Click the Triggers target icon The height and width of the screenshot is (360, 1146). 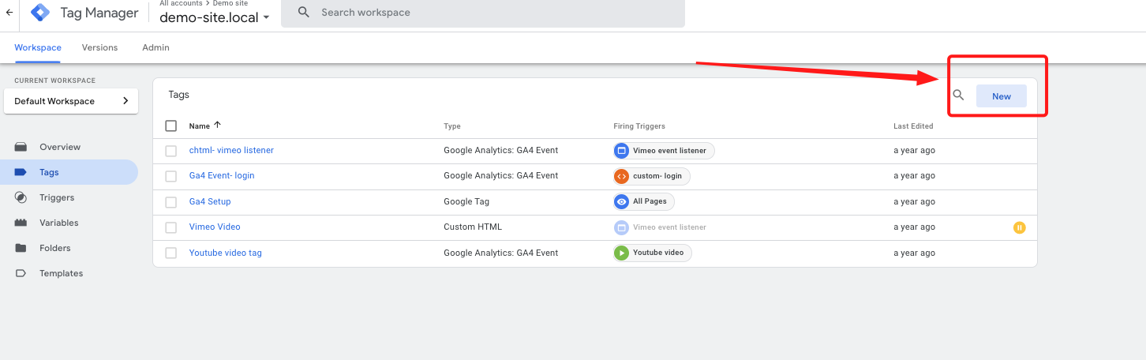click(x=21, y=197)
